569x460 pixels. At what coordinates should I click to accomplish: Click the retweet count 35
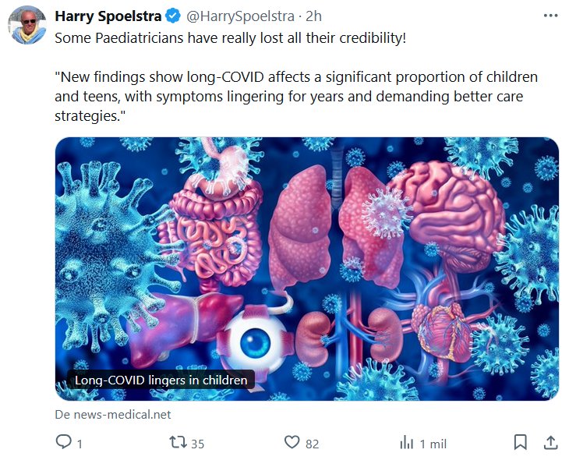tap(197, 444)
